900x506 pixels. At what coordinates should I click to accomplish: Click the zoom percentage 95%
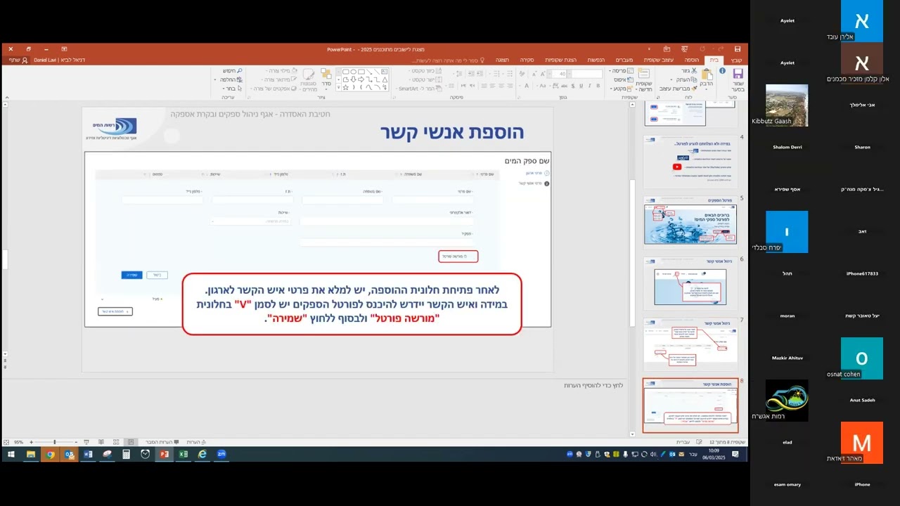[x=19, y=442]
